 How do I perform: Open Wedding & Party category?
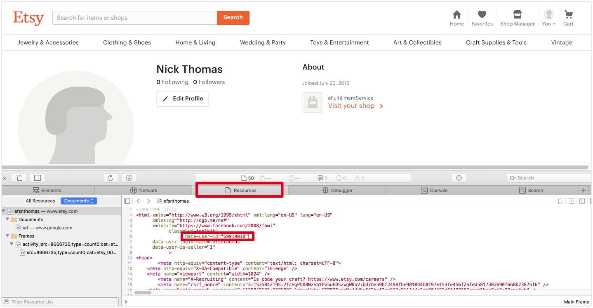pyautogui.click(x=263, y=42)
